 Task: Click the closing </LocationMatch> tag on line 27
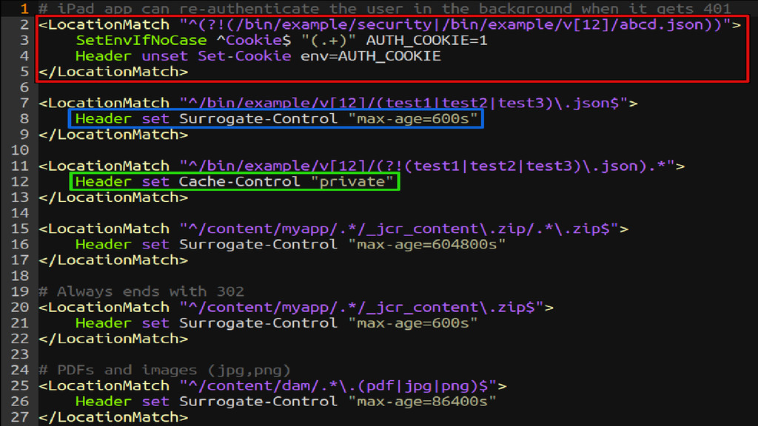point(113,417)
